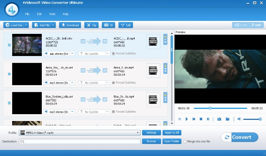Click the Destination path field
Screen dimensions: 266x156
79,142
